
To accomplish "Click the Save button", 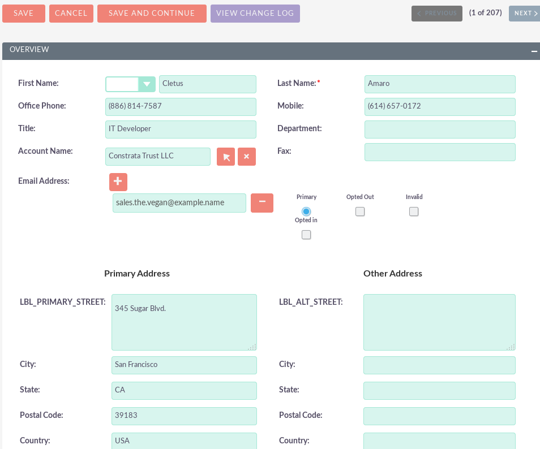I will (24, 14).
